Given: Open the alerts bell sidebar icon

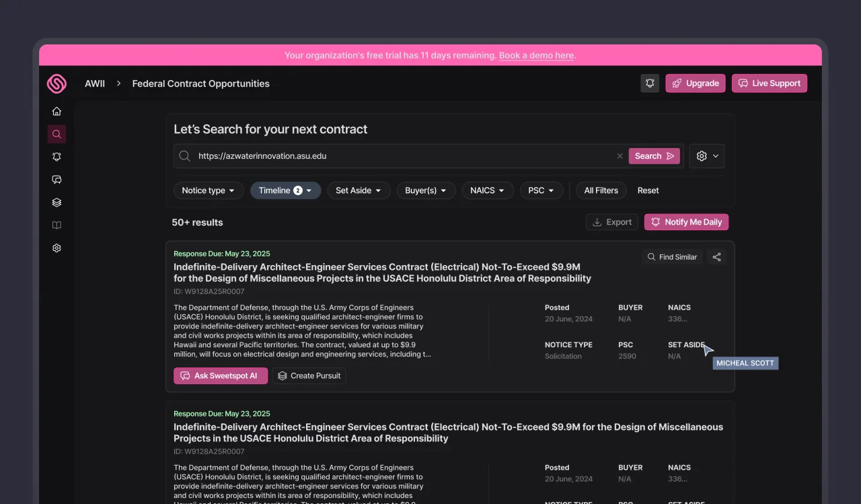Looking at the screenshot, I should pyautogui.click(x=57, y=157).
